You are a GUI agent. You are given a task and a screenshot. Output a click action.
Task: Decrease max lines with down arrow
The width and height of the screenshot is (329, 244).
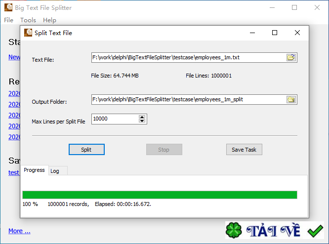pos(142,121)
